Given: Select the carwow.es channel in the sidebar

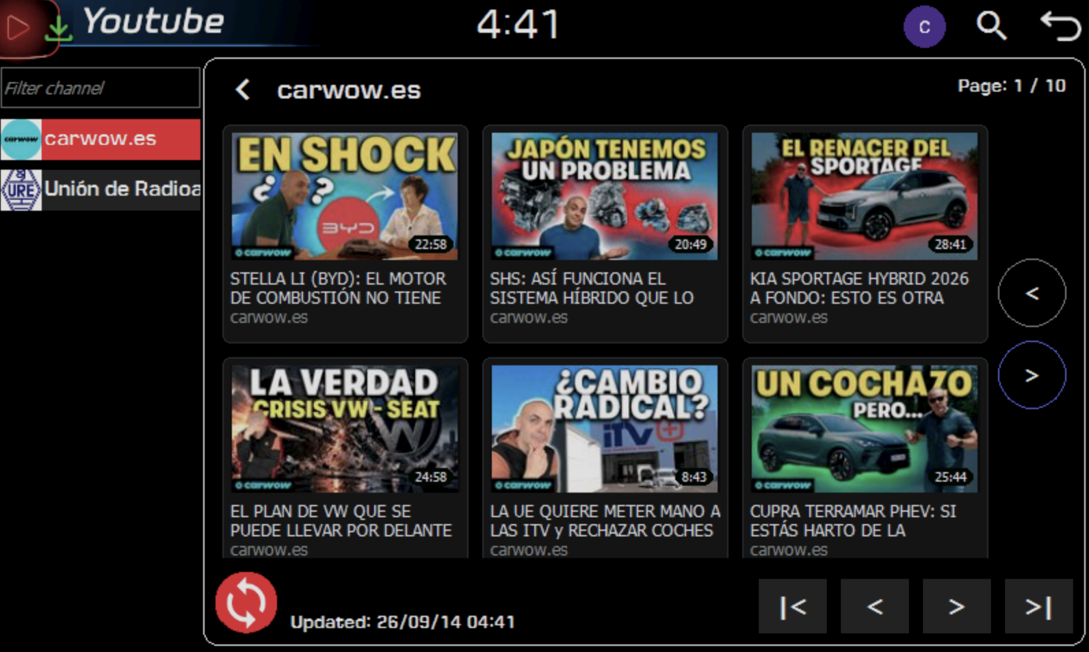Looking at the screenshot, I should pyautogui.click(x=101, y=140).
